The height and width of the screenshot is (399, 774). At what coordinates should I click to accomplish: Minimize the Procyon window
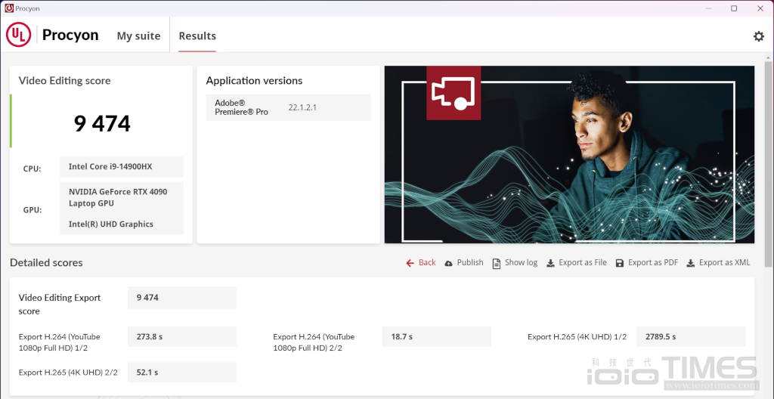point(707,8)
